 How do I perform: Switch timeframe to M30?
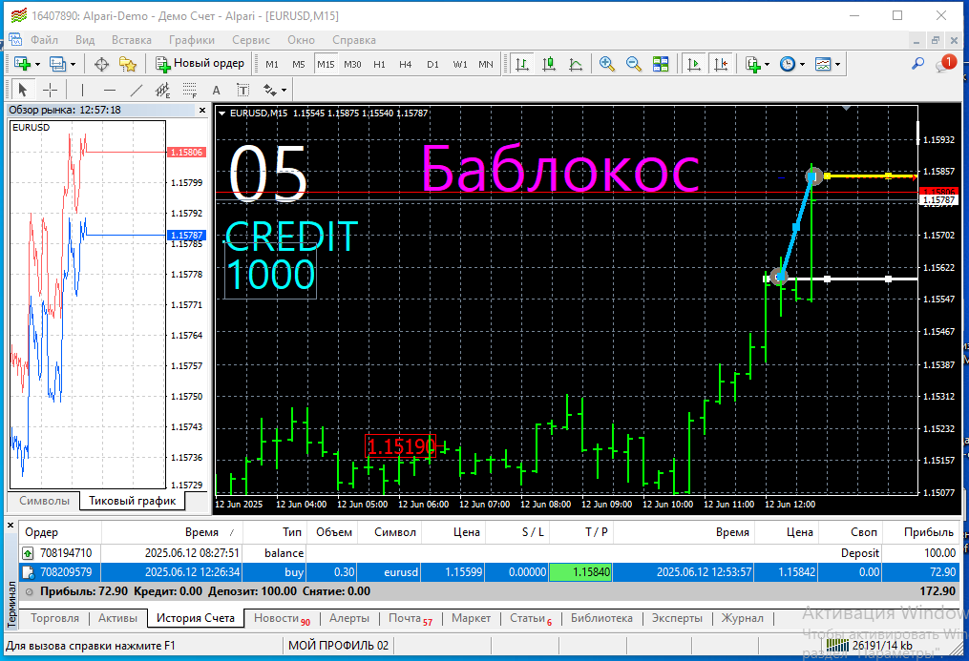(352, 64)
